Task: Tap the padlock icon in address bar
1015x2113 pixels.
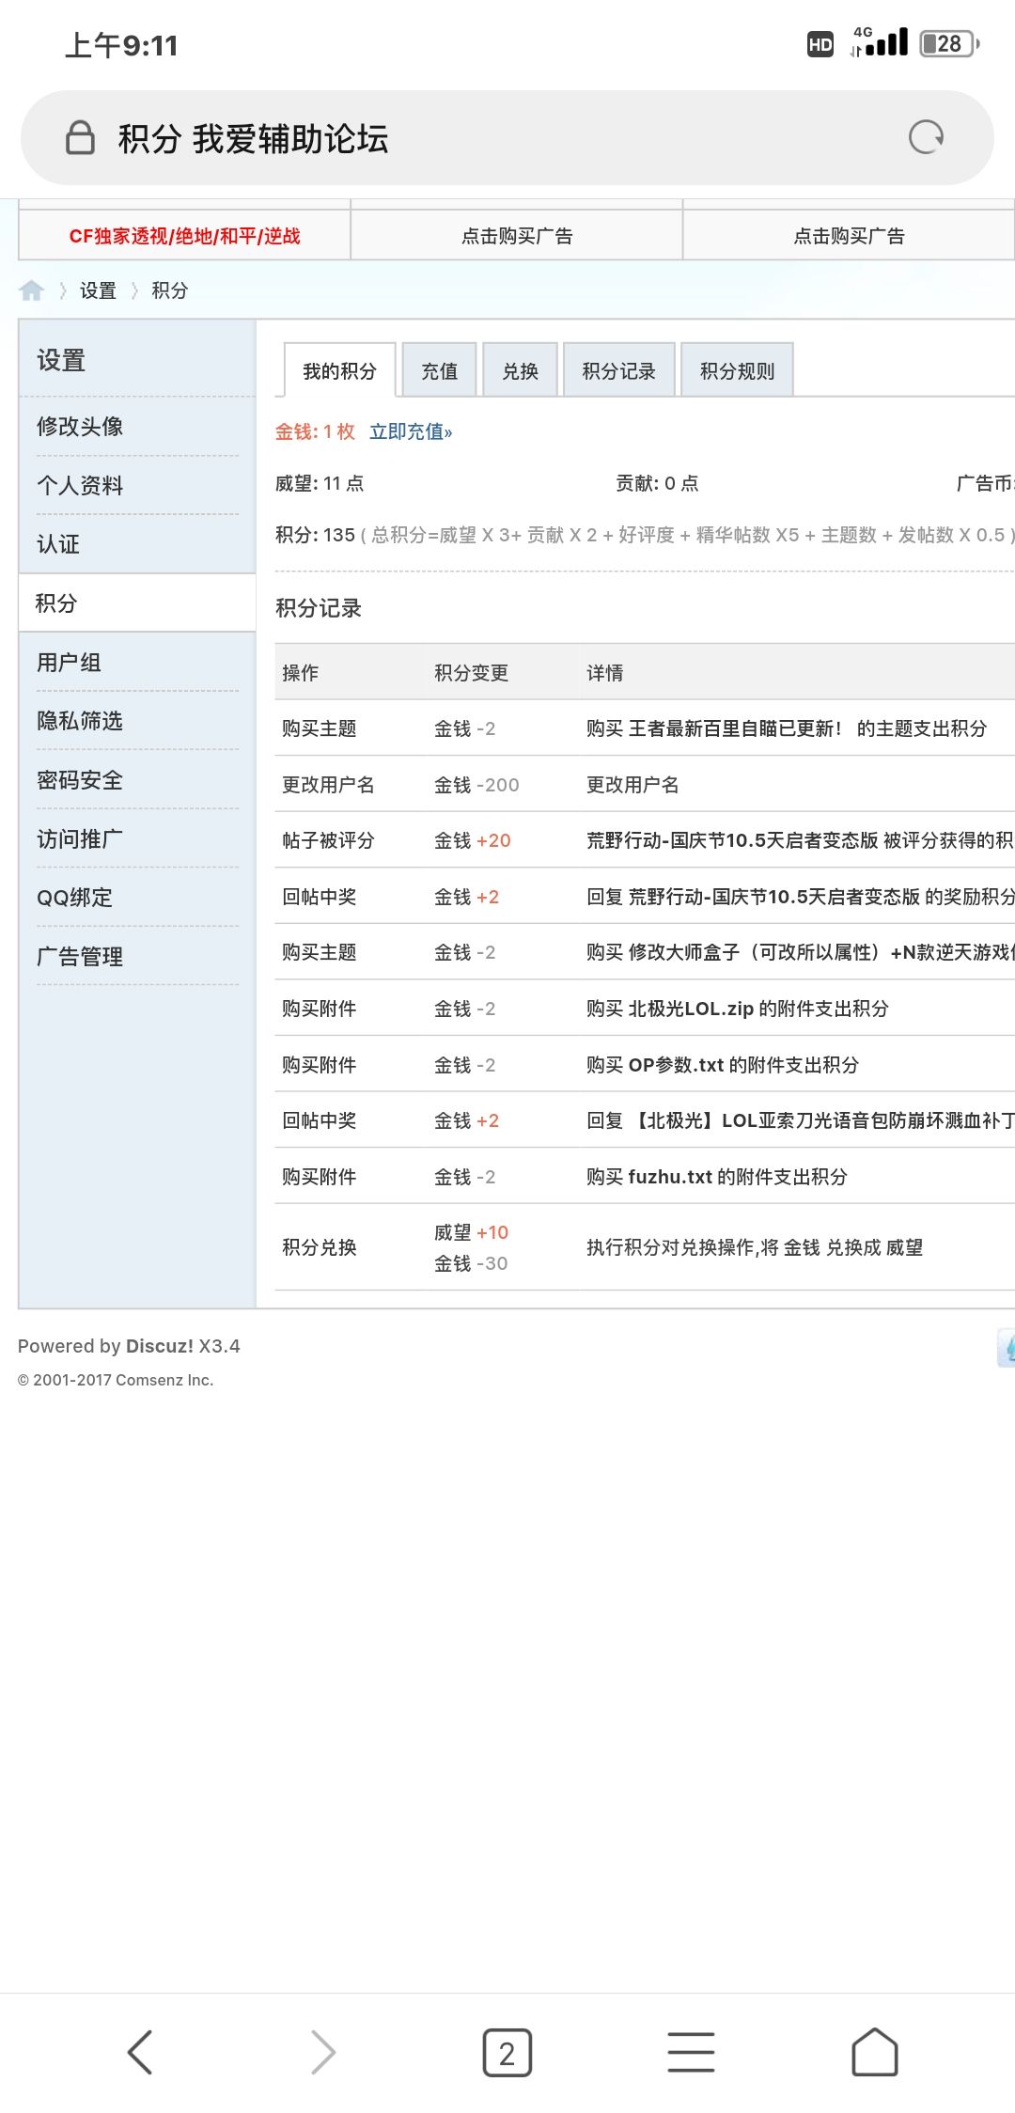Action: [x=80, y=137]
